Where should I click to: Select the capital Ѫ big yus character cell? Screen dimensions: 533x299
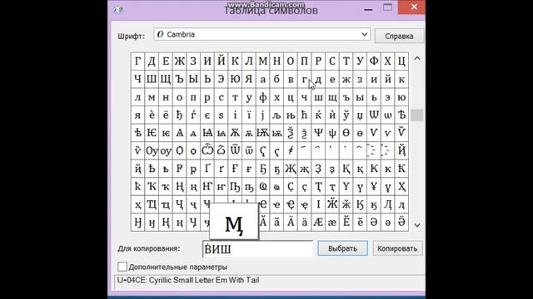point(235,133)
